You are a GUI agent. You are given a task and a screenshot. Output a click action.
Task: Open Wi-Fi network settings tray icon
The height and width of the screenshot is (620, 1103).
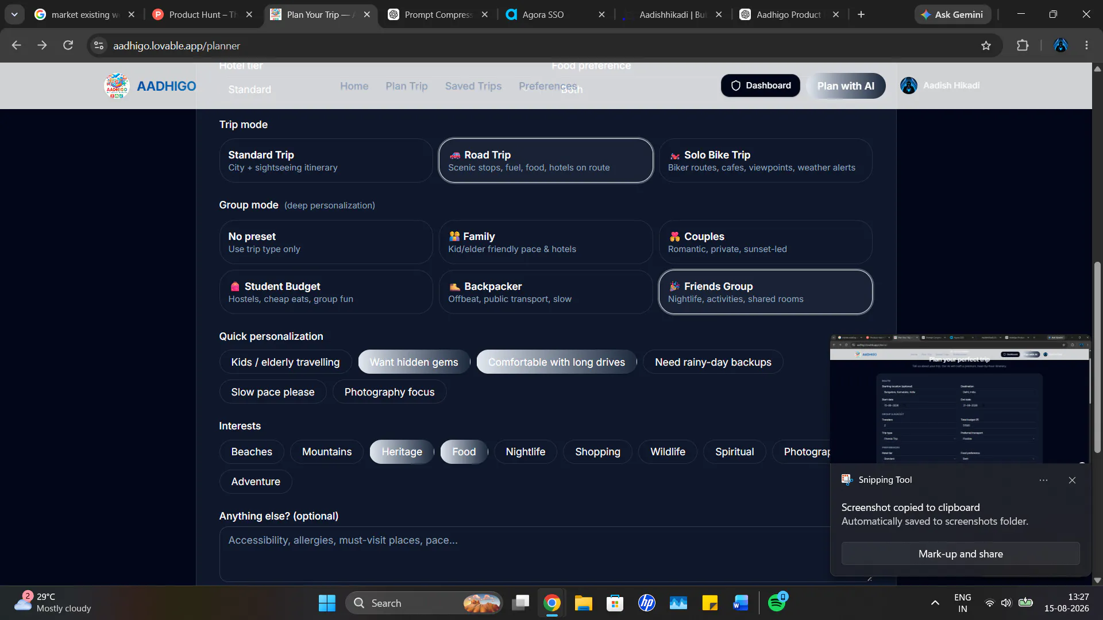click(989, 603)
